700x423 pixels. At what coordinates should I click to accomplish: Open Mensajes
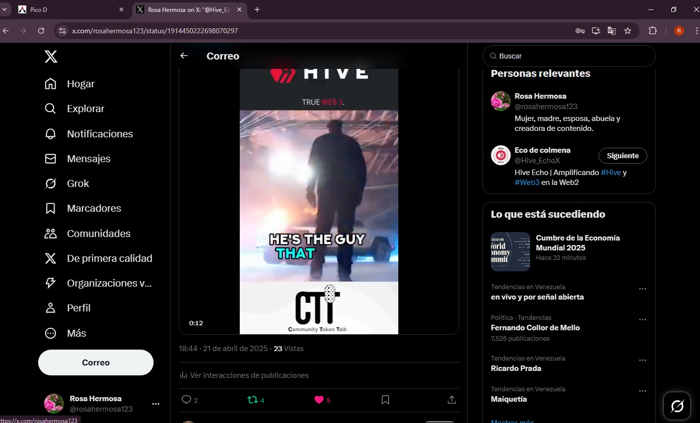pos(78,159)
